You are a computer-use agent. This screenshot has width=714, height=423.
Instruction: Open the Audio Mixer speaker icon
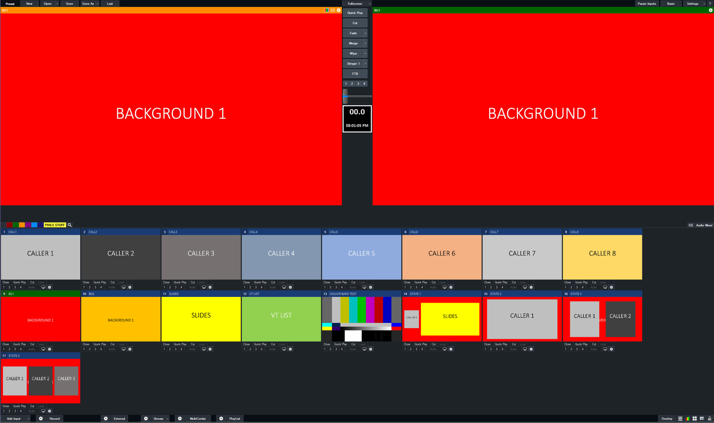click(x=691, y=225)
